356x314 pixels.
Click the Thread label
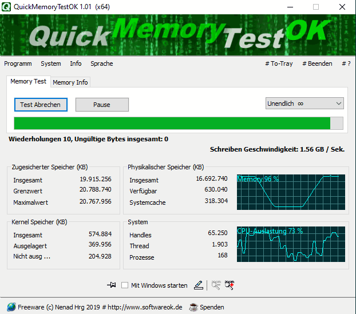[139, 246]
